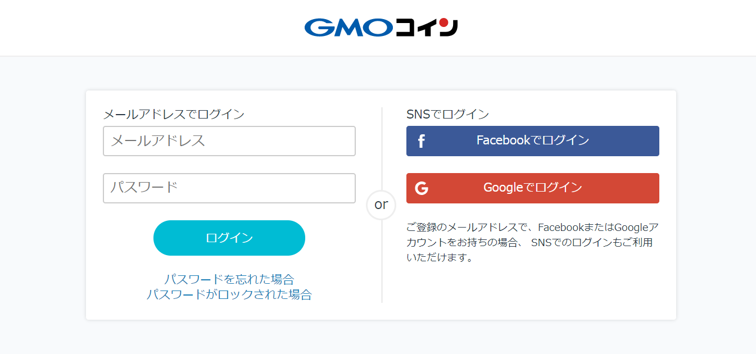Click the パスワード input field
Image resolution: width=756 pixels, height=354 pixels.
click(x=229, y=188)
